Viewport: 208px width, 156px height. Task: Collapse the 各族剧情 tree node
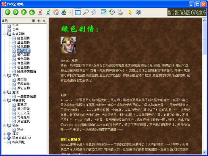point(4,34)
